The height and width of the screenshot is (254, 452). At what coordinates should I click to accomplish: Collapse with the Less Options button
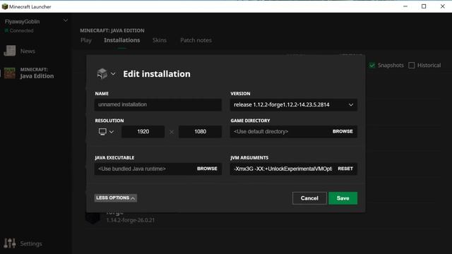click(x=116, y=198)
